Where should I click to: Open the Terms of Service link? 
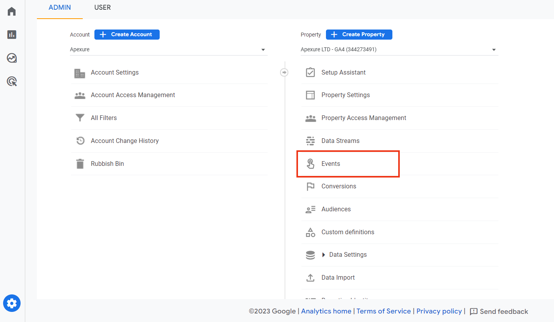coord(384,311)
